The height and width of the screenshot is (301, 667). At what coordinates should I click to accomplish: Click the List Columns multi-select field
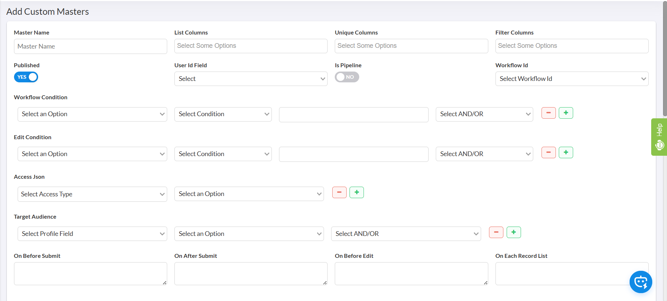tap(251, 46)
